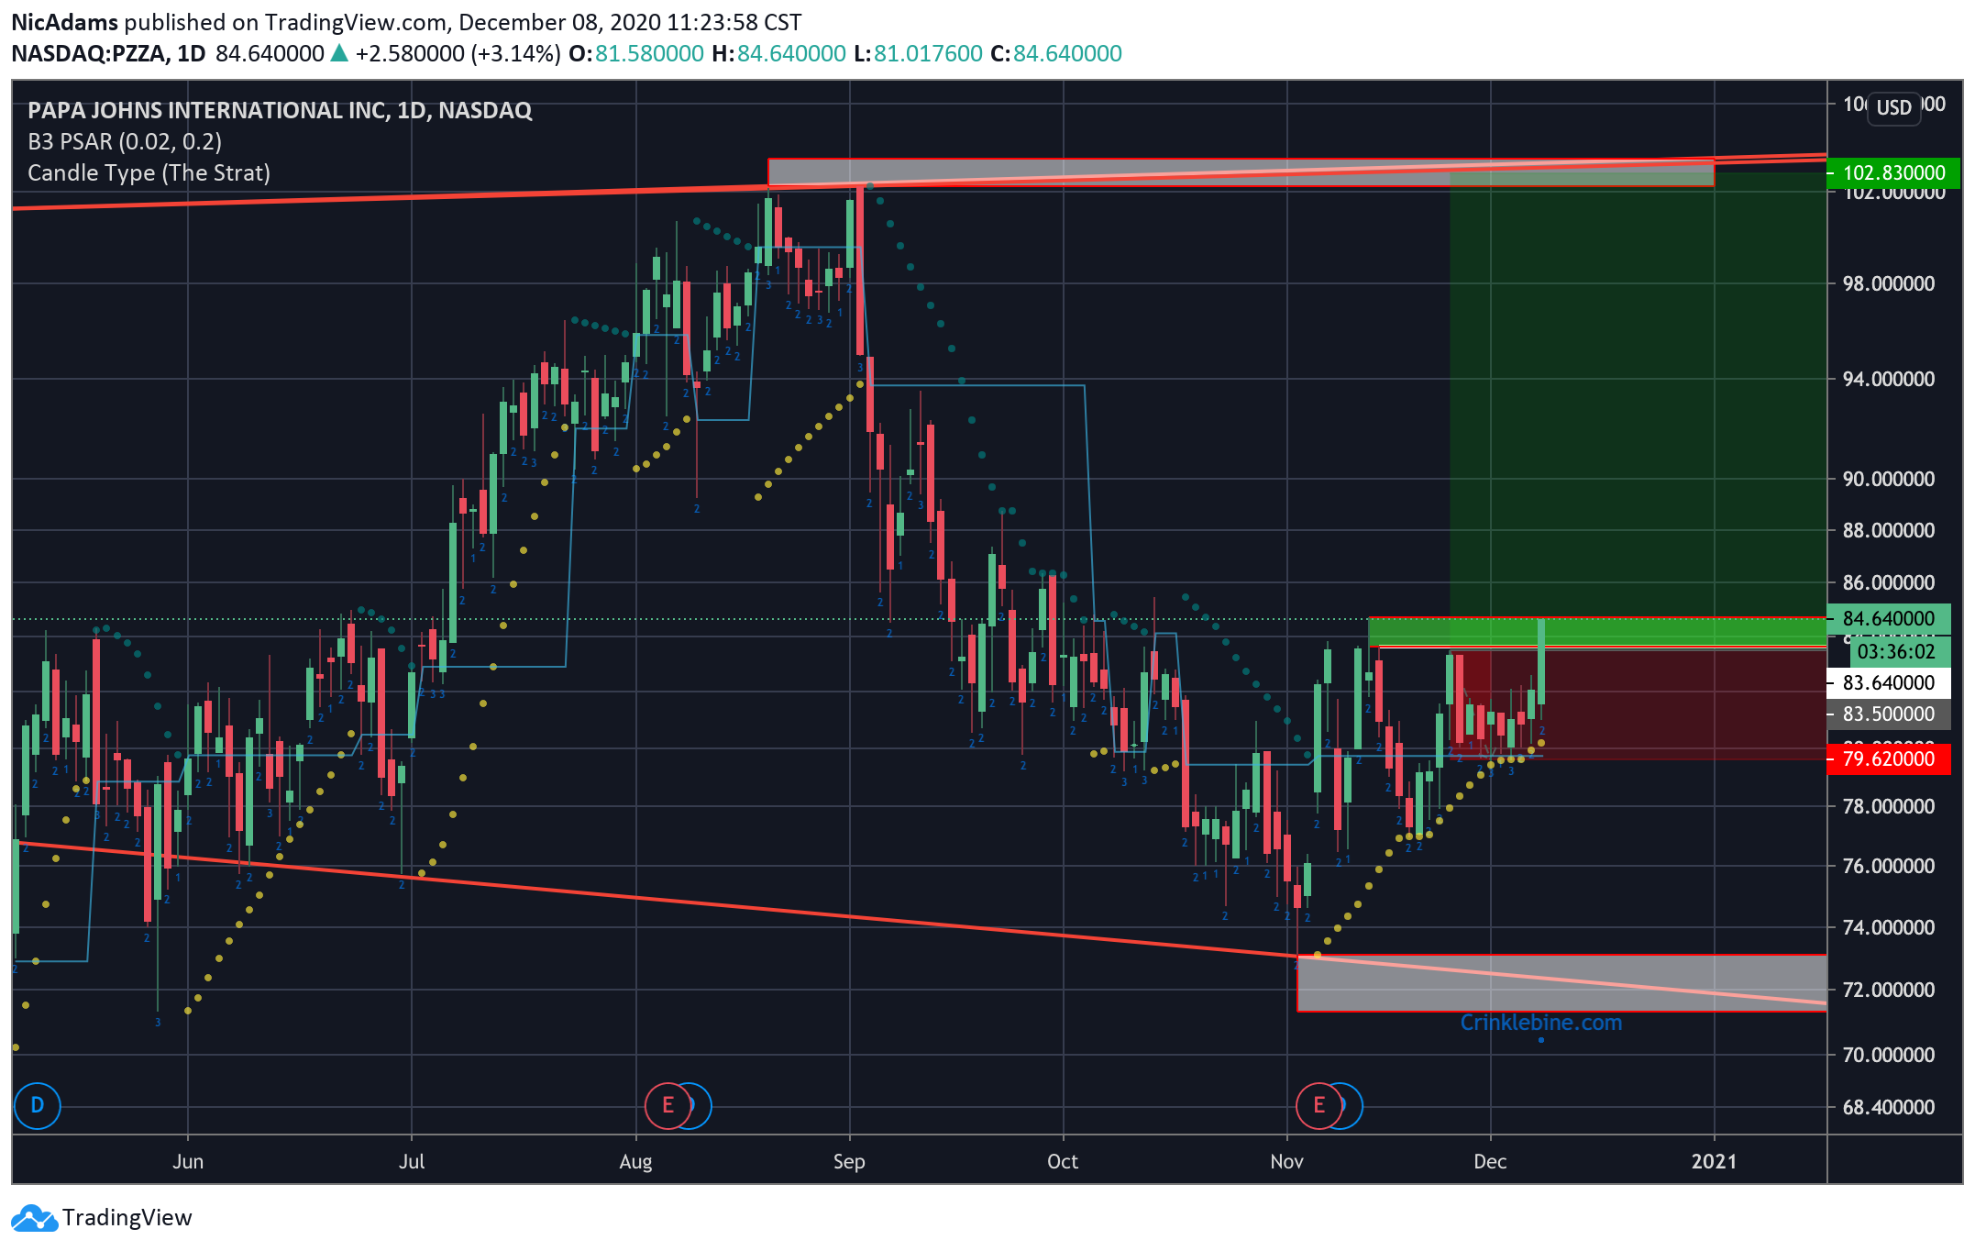This screenshot has height=1251, width=1975.
Task: Click the 03:36:02 countdown timer label
Action: coord(1899,652)
